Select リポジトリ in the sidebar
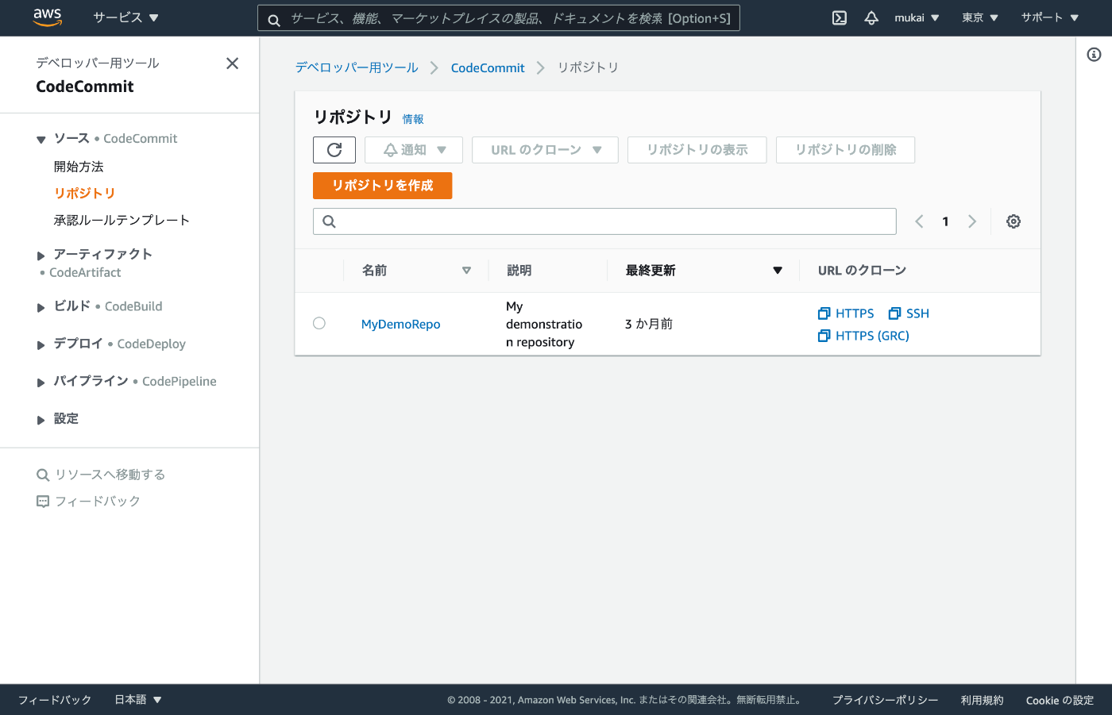Screen dimensions: 1112x715 pos(85,194)
